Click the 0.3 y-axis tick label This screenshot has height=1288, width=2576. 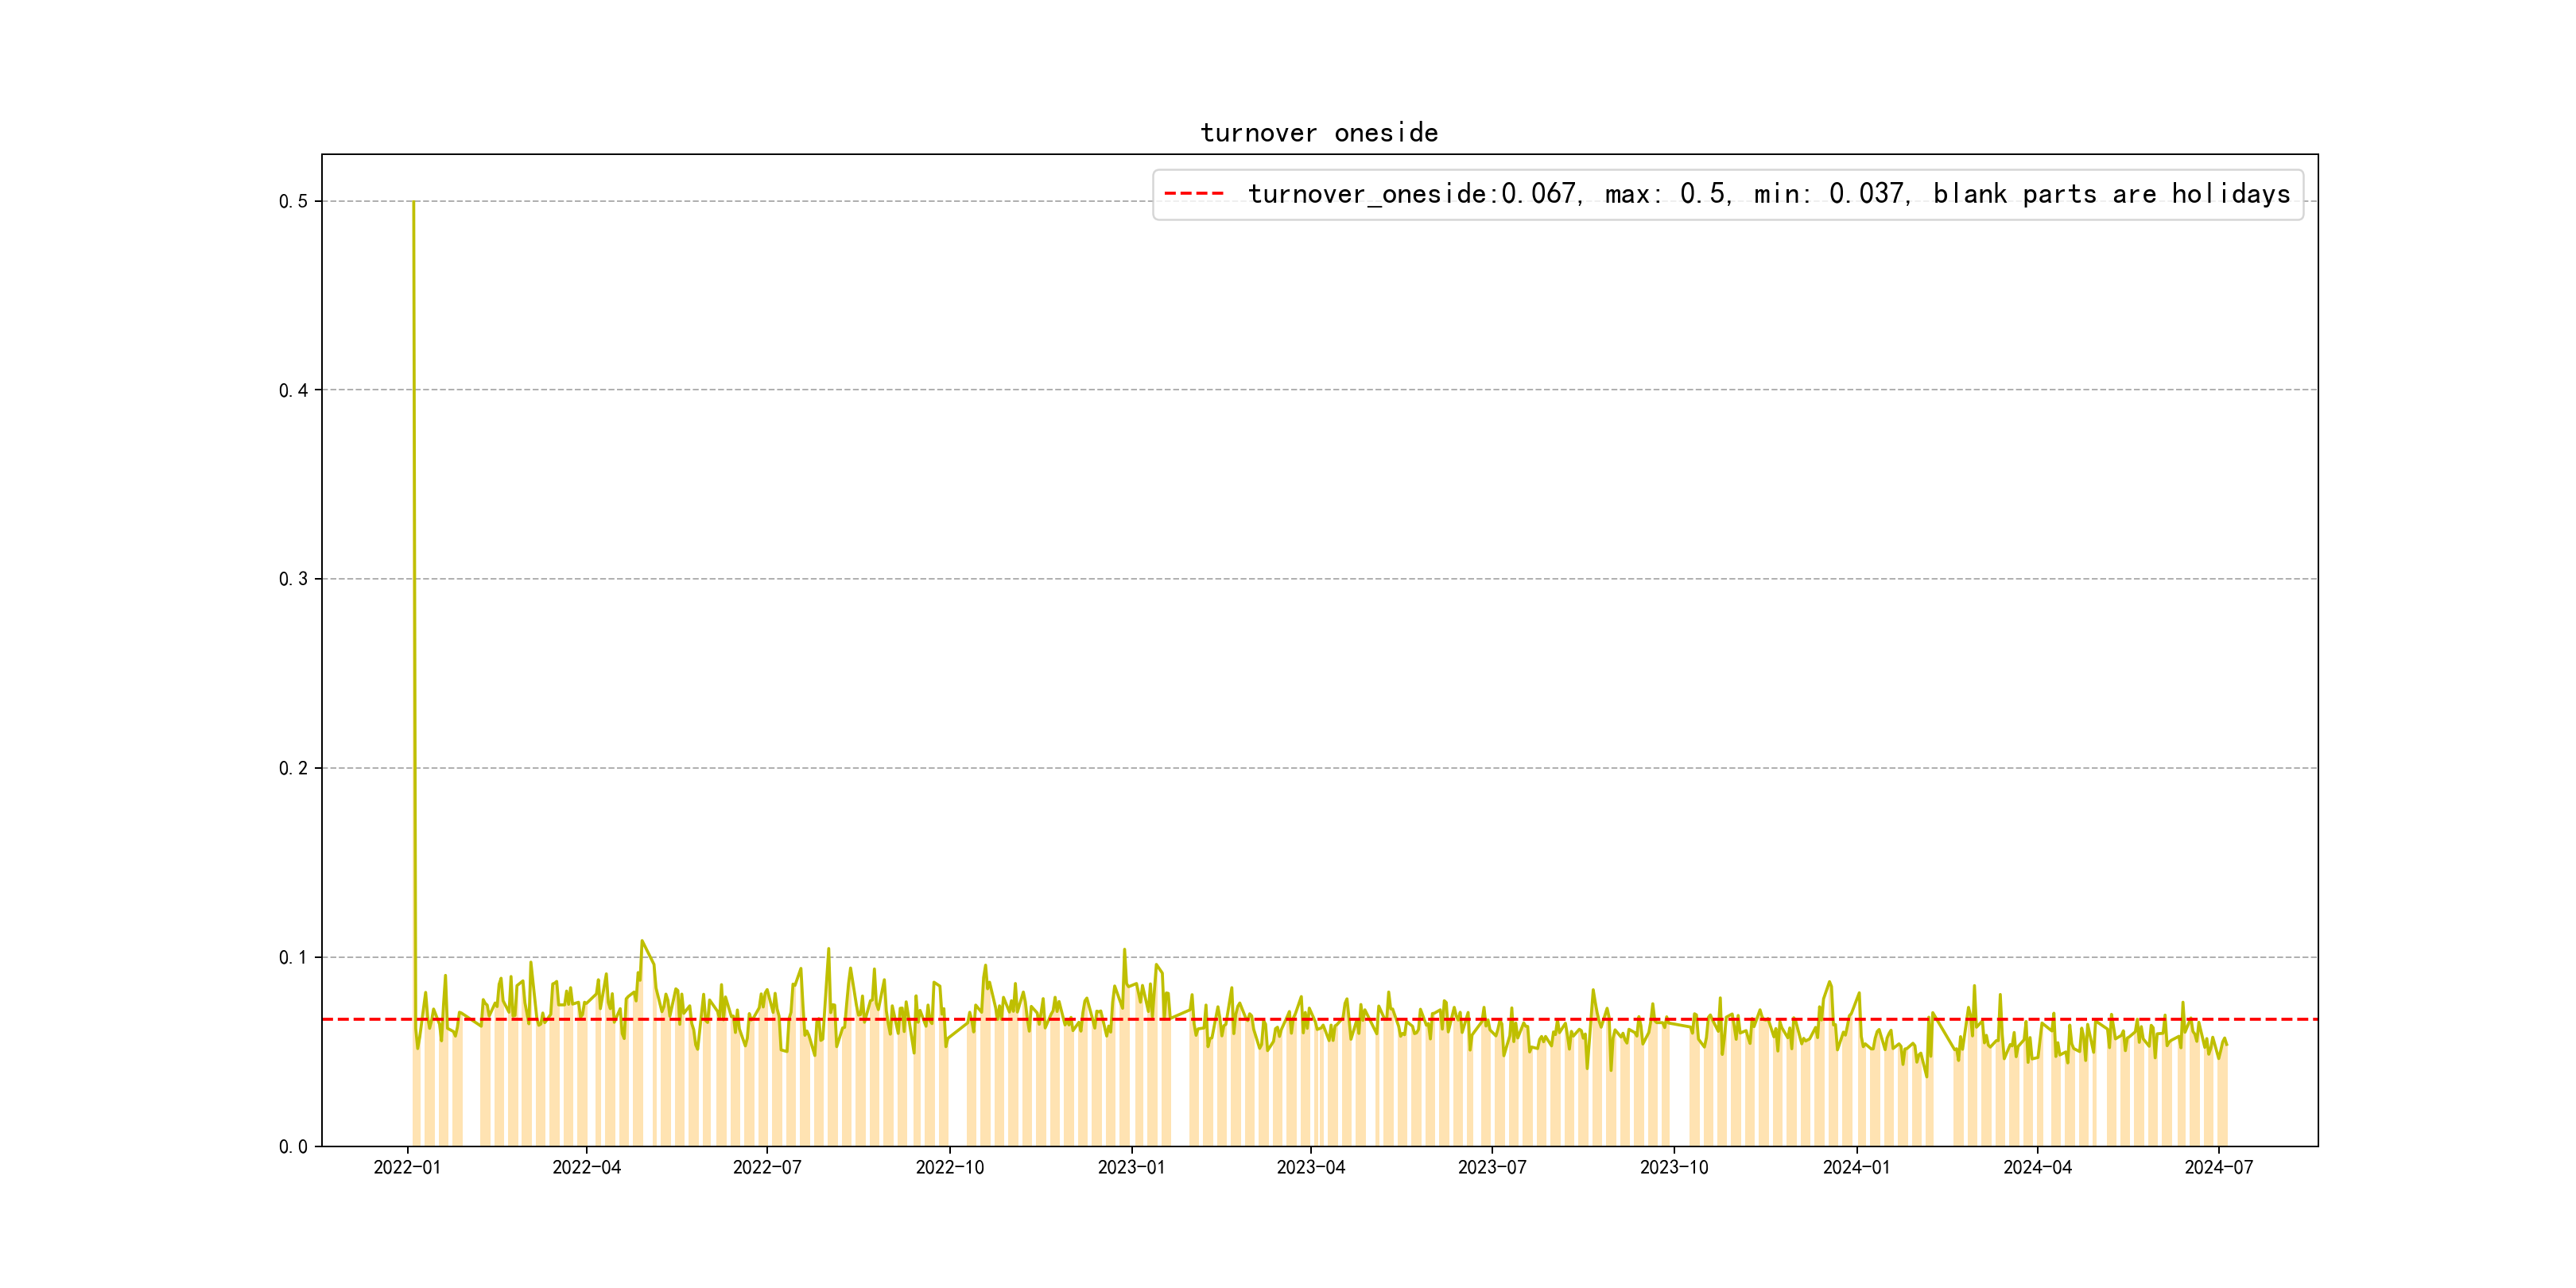pos(293,580)
